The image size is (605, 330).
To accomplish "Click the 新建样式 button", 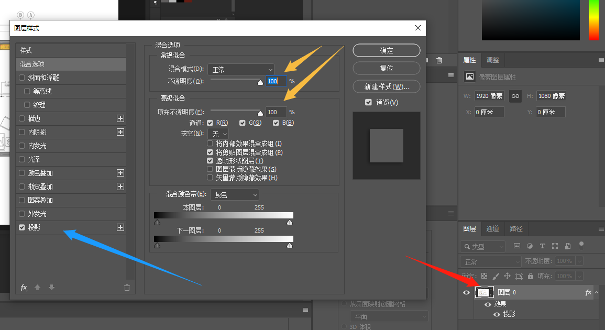I will (x=387, y=86).
